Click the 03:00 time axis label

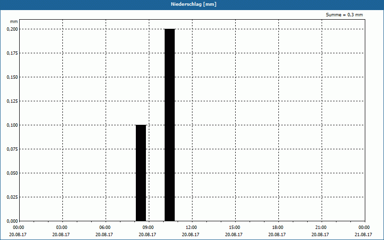62,228
